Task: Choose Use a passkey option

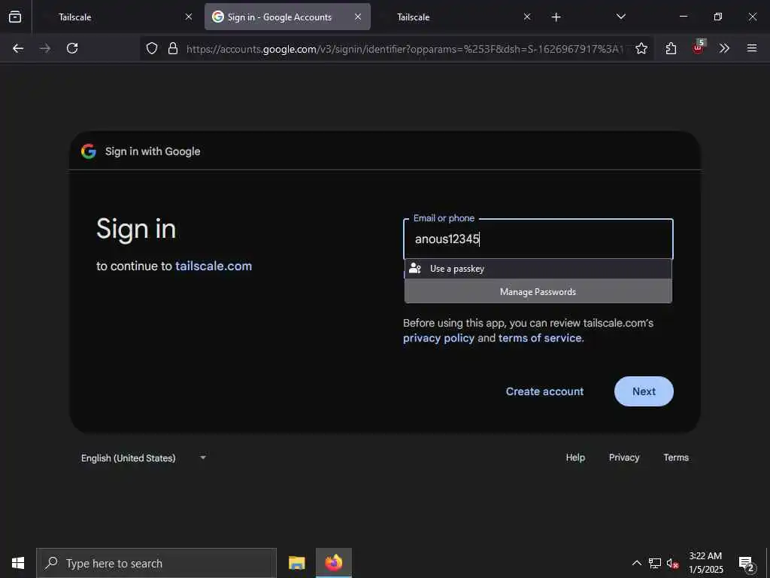Action: point(538,269)
